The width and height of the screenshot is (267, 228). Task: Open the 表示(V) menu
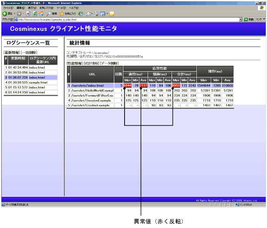pos(32,8)
